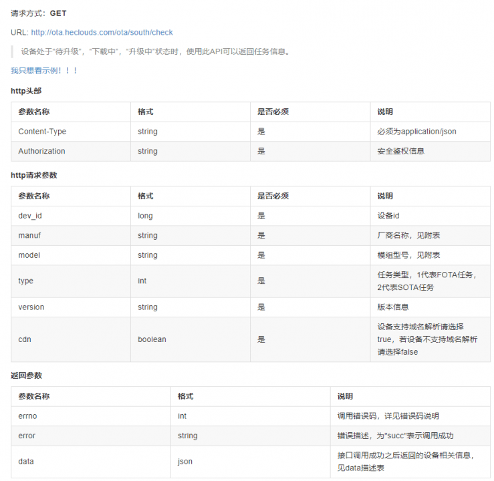
Task: Select the data return parameter cell
Action: click(x=91, y=462)
